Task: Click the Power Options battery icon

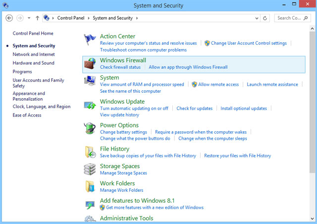Action: 90,128
